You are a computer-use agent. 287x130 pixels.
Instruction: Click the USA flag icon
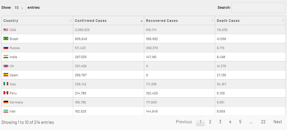click(6, 30)
